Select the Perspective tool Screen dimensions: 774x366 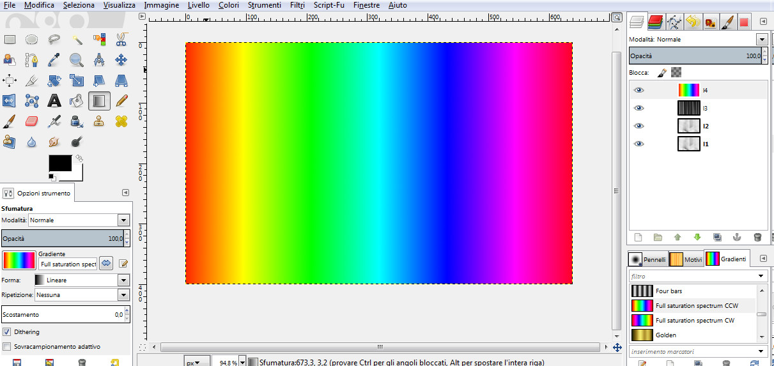click(x=121, y=80)
